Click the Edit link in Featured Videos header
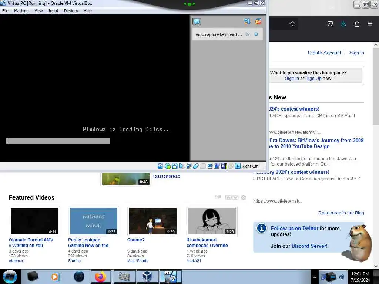 [x=218, y=197]
